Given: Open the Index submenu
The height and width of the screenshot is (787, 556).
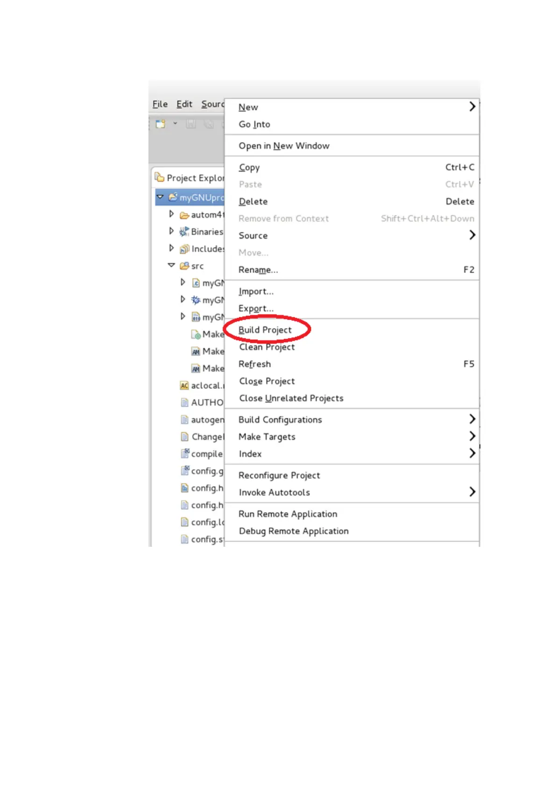Looking at the screenshot, I should tap(352, 454).
